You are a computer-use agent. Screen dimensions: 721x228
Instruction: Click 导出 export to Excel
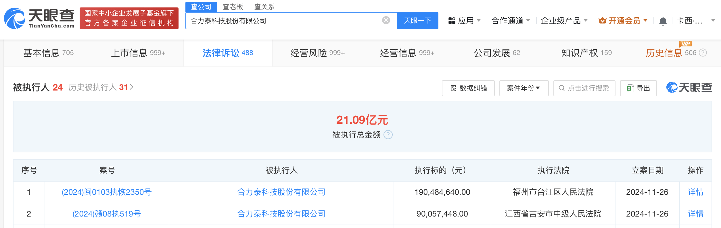click(638, 88)
